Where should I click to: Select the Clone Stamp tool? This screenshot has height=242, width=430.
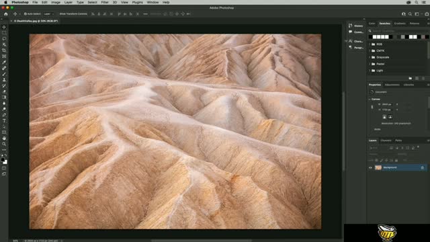click(4, 79)
